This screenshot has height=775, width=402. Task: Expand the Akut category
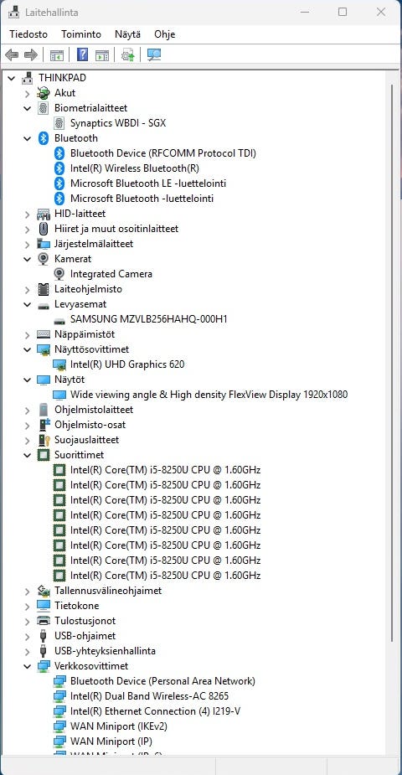(x=27, y=93)
